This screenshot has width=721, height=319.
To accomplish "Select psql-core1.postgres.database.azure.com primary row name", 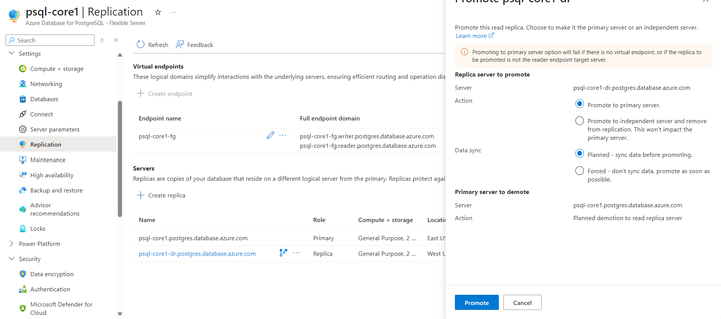I will [193, 238].
